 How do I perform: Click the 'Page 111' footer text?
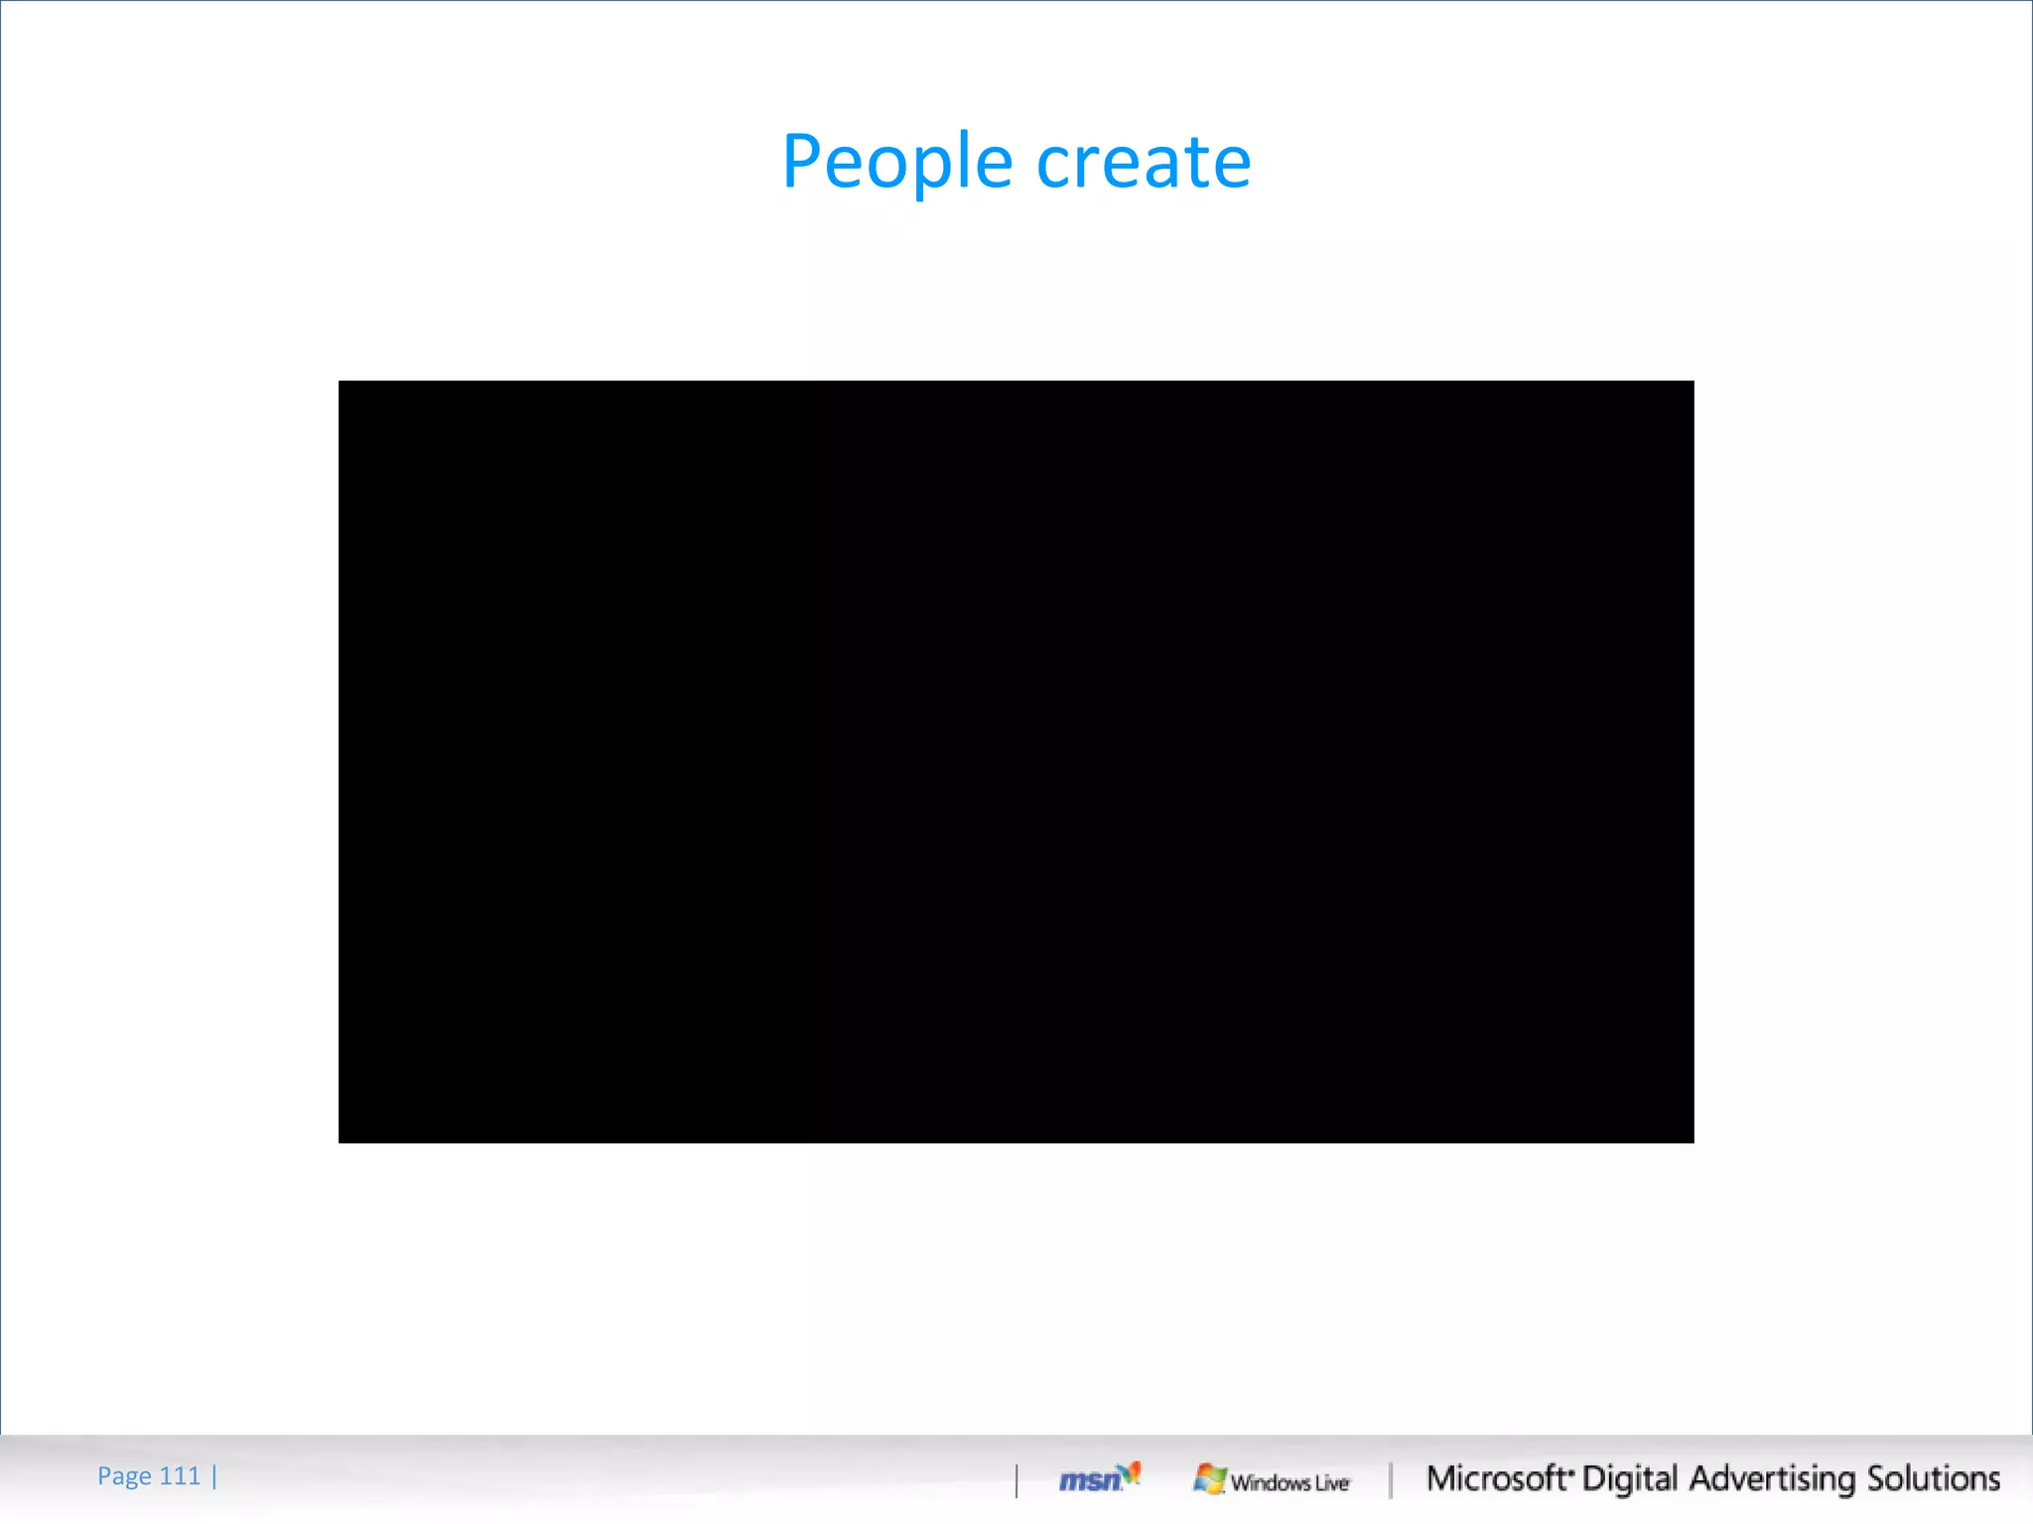(x=149, y=1476)
